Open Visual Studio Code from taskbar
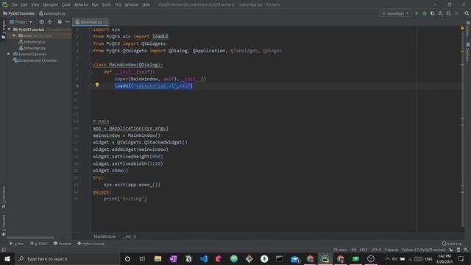This screenshot has width=471, height=265. [204, 258]
